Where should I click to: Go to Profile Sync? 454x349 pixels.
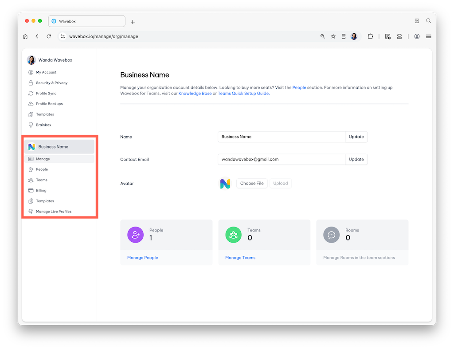coord(46,93)
